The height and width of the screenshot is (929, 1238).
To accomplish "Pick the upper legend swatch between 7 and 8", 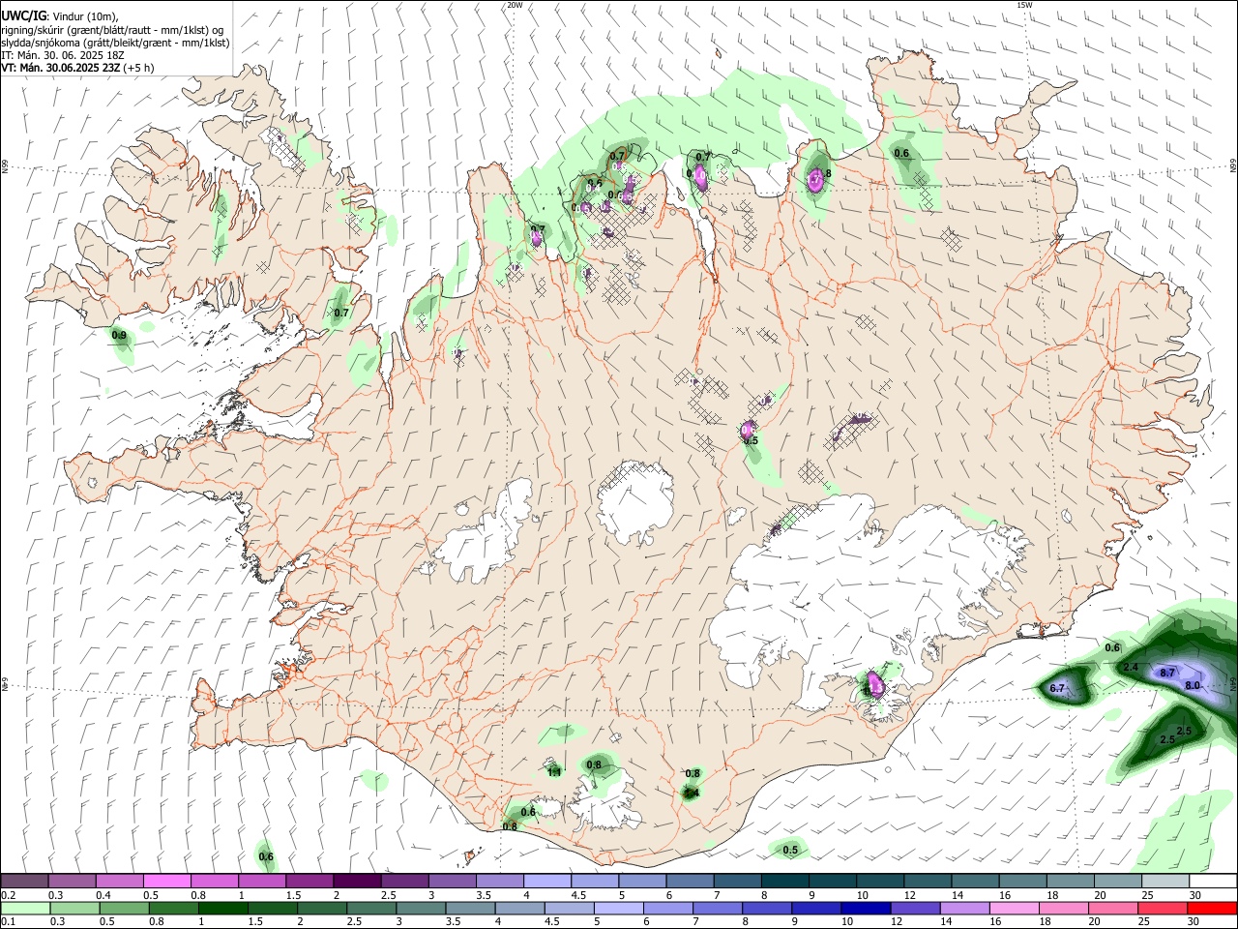I will pos(736,881).
